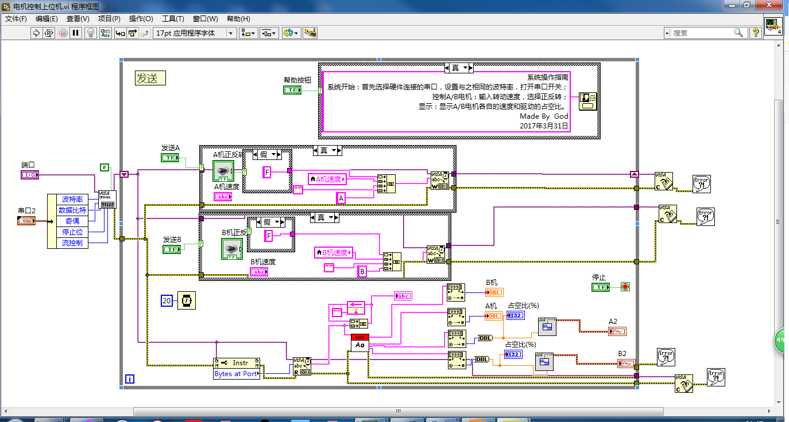Click the 波特率 element in the unbundle node

tap(72, 200)
